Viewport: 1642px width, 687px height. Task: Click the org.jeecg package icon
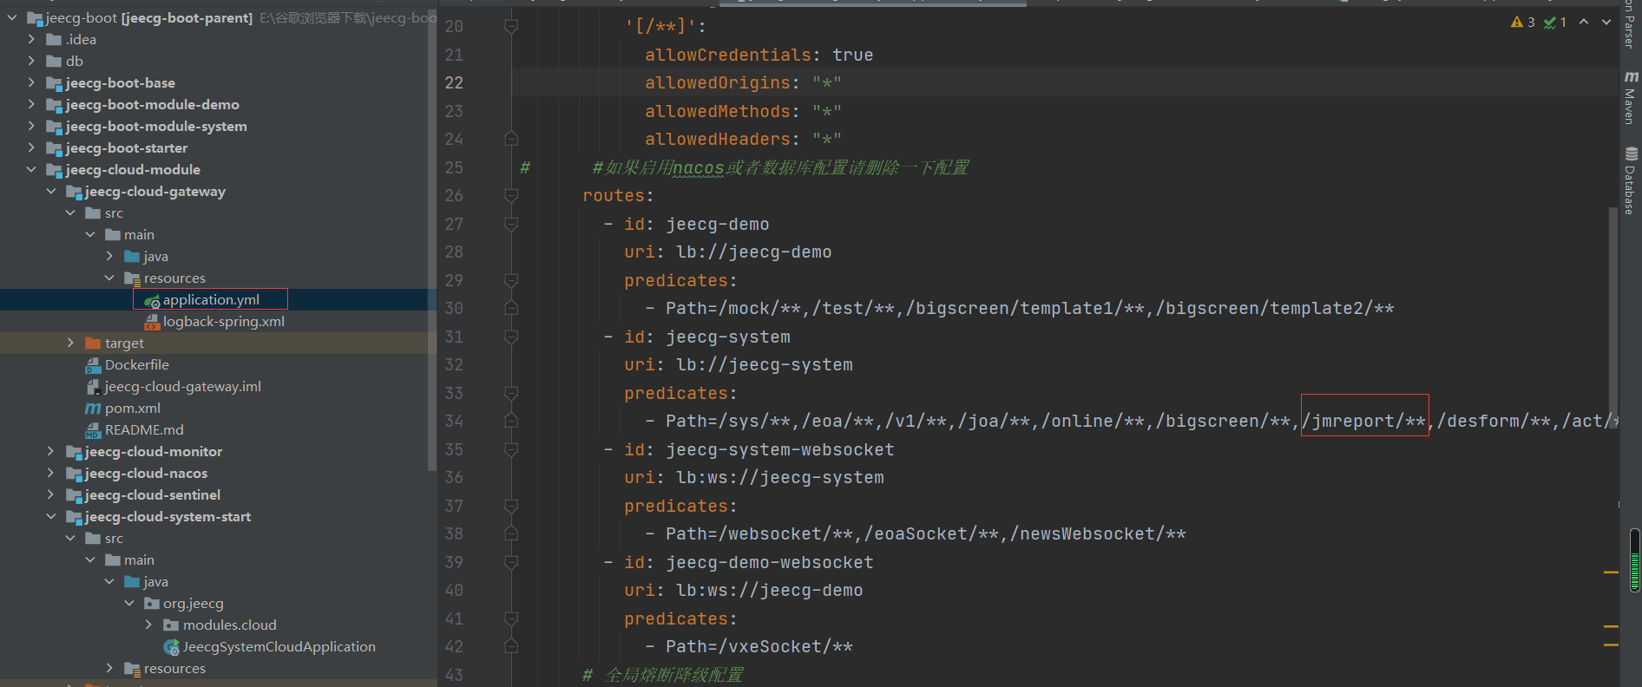pyautogui.click(x=152, y=603)
